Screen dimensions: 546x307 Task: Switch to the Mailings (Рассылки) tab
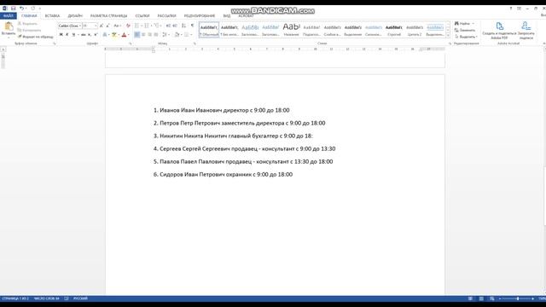(x=166, y=16)
